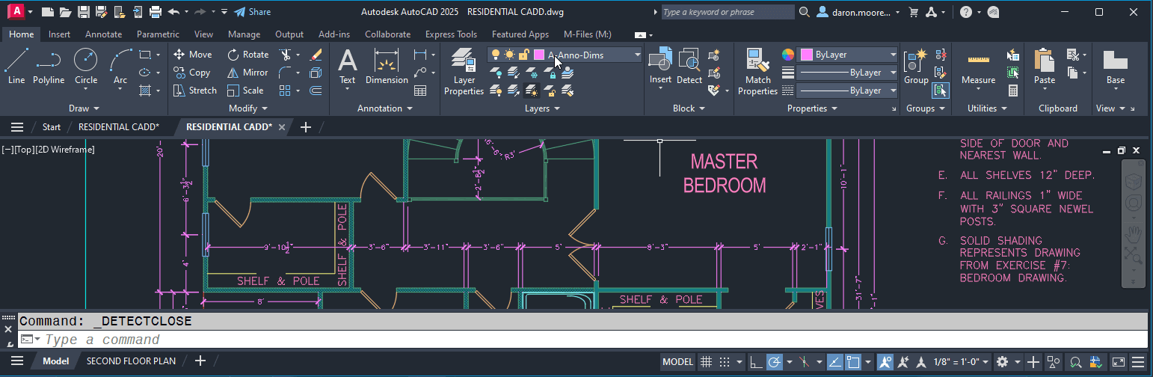Select the Circle tool
This screenshot has height=377, width=1153.
pyautogui.click(x=86, y=67)
